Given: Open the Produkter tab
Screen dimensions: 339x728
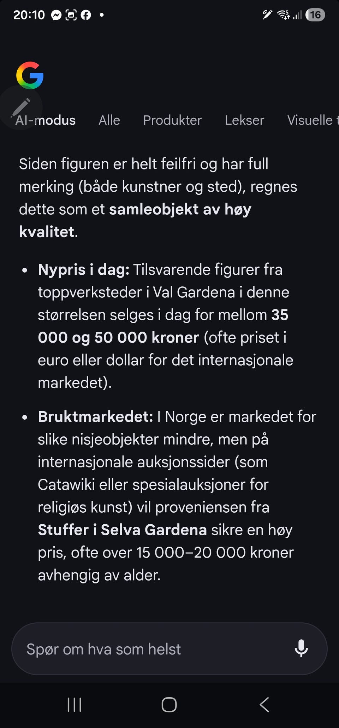Looking at the screenshot, I should 172,120.
